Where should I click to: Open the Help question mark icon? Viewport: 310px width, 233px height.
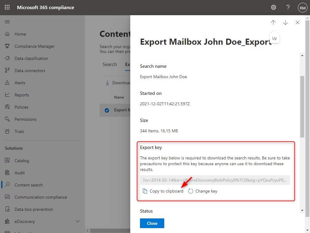[x=288, y=7]
